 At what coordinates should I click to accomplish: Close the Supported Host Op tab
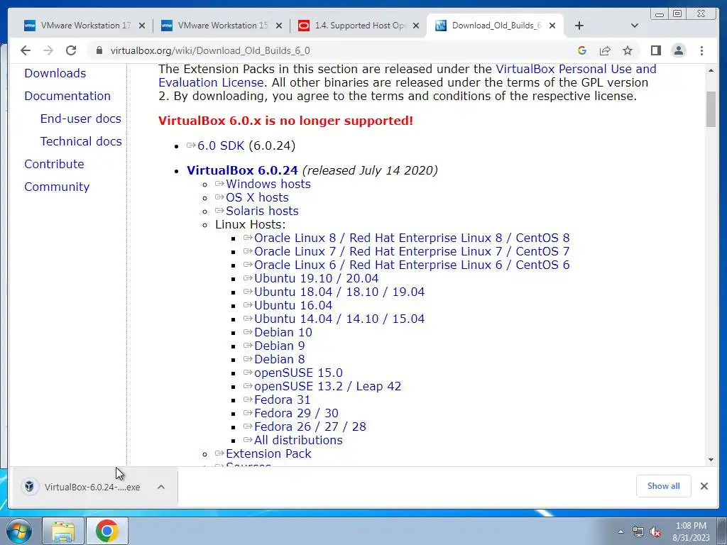coord(416,26)
